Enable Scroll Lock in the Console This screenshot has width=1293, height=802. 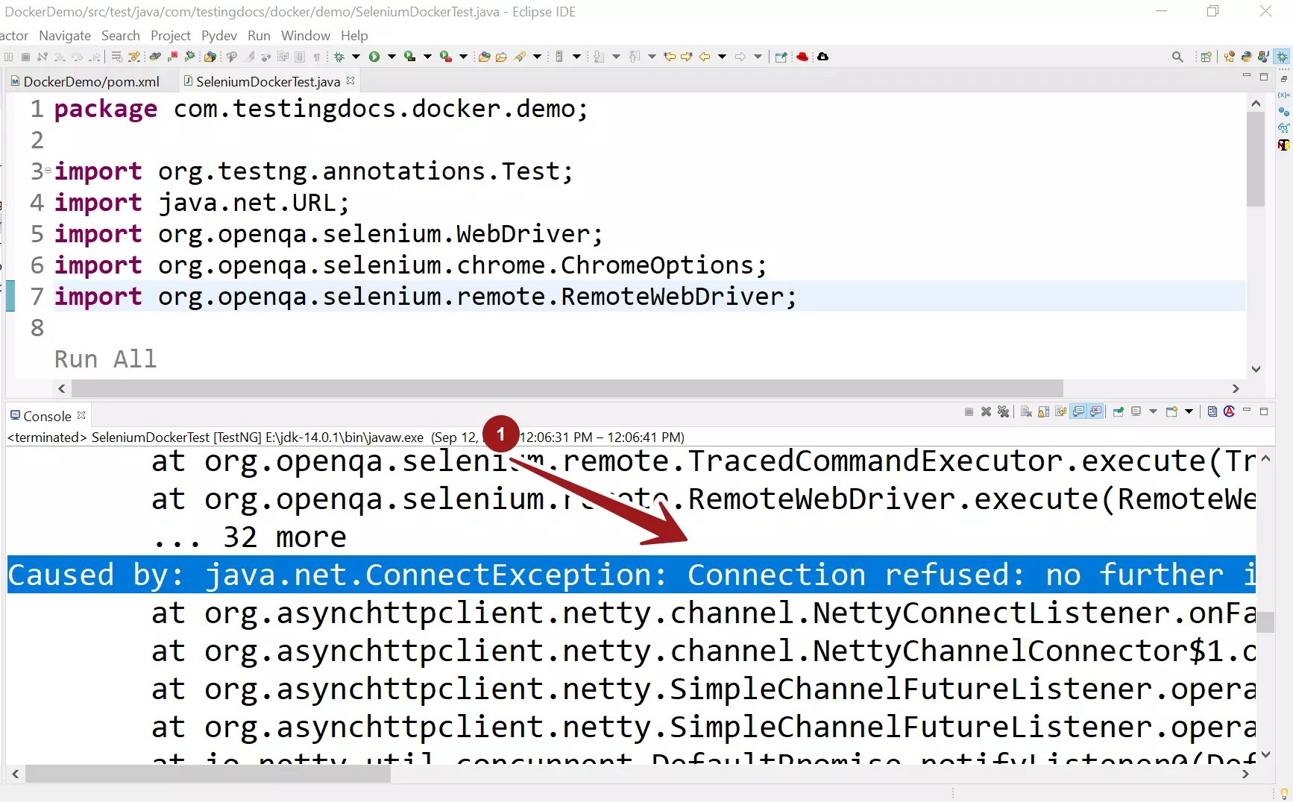1042,411
